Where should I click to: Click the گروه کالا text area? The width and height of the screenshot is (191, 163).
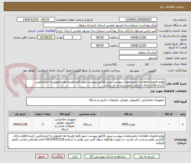[96, 101]
